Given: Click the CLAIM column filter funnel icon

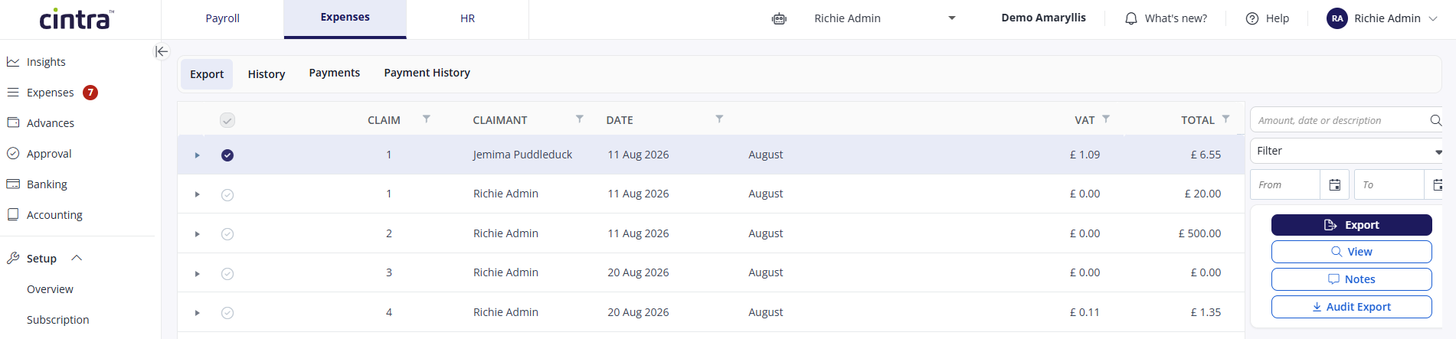Looking at the screenshot, I should [x=427, y=119].
